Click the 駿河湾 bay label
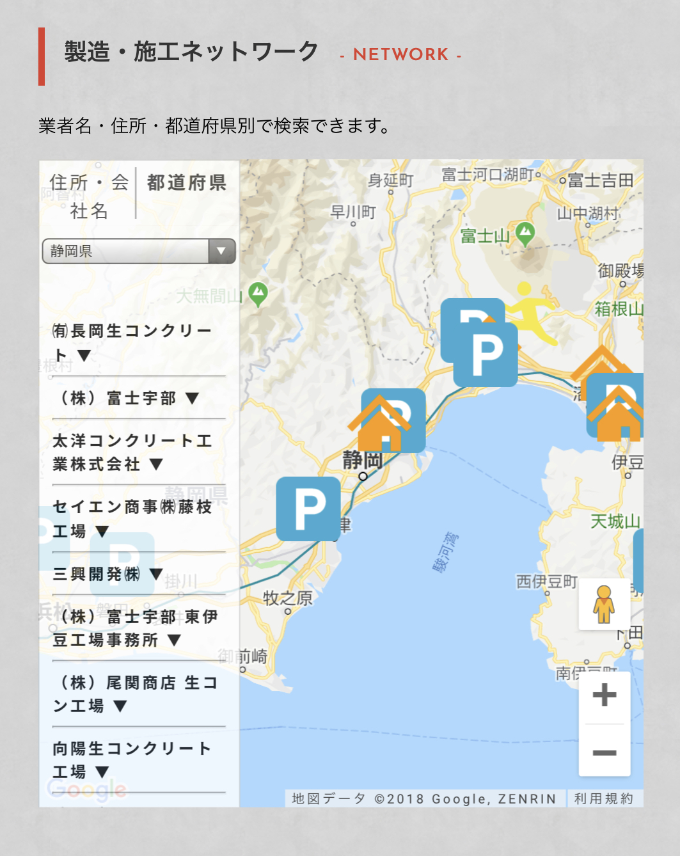The width and height of the screenshot is (680, 856). tap(446, 551)
